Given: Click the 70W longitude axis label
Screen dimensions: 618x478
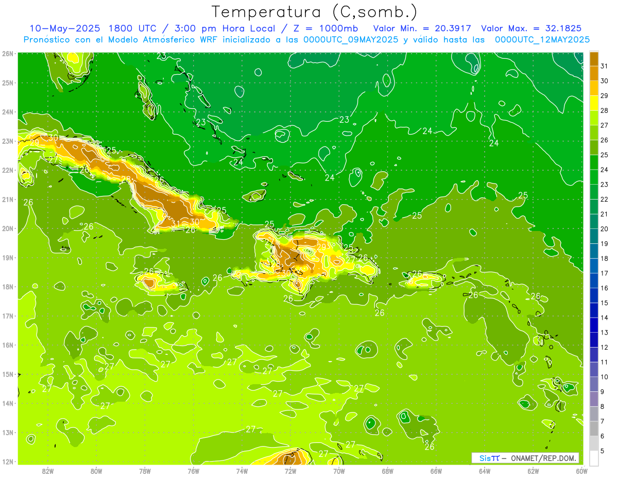Looking at the screenshot, I should 339,470.
